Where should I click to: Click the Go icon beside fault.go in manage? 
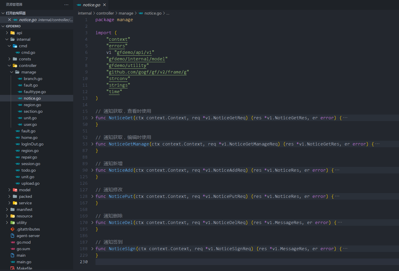coord(20,85)
